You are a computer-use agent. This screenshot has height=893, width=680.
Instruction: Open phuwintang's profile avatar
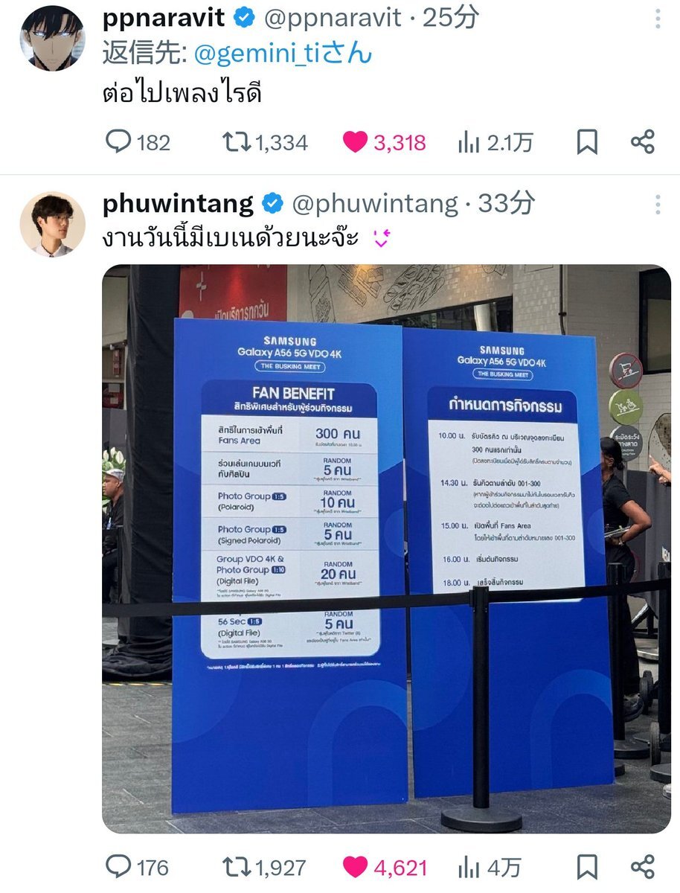[52, 224]
